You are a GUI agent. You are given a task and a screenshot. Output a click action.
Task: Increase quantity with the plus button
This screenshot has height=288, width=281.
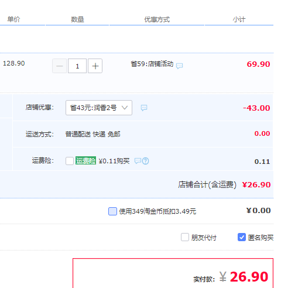(x=95, y=66)
